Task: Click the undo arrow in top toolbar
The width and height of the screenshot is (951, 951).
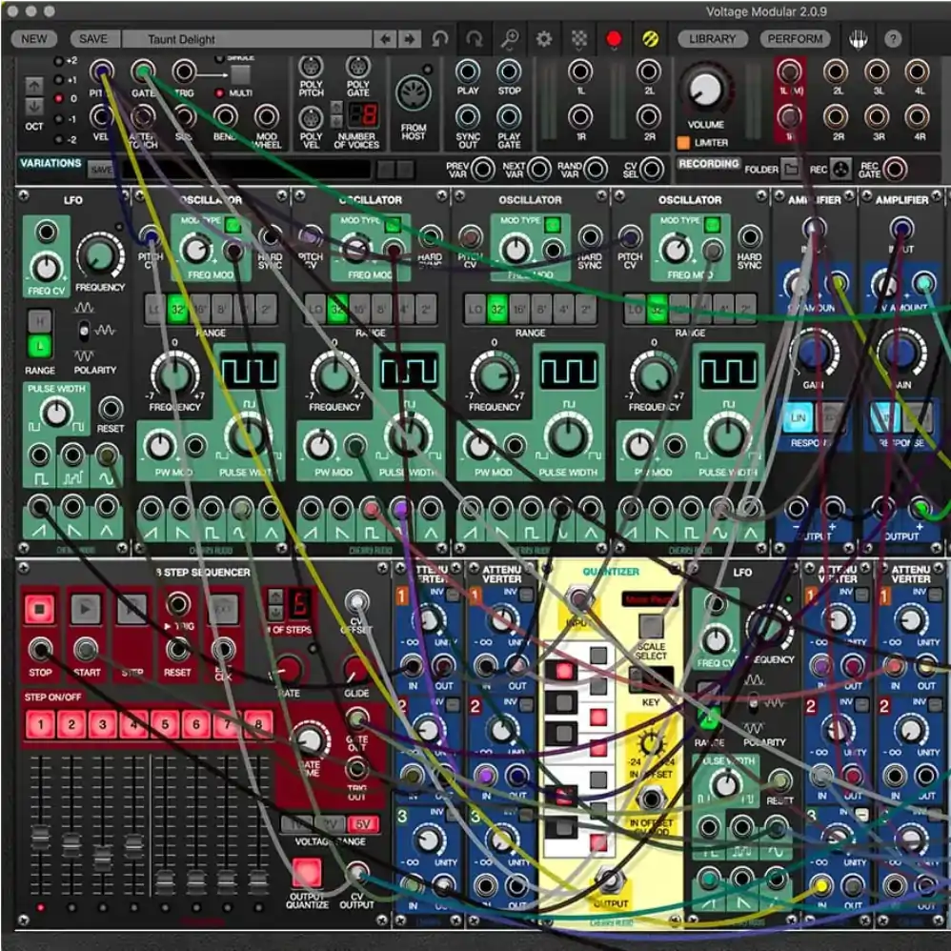Action: pos(439,39)
